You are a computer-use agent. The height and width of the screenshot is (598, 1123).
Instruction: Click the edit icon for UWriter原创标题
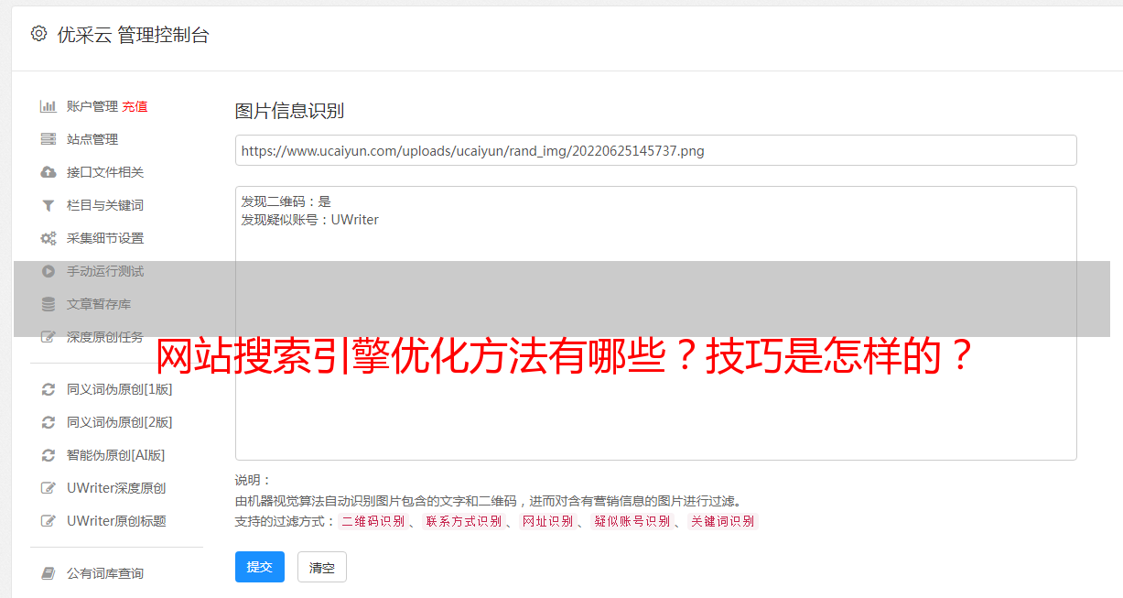49,521
